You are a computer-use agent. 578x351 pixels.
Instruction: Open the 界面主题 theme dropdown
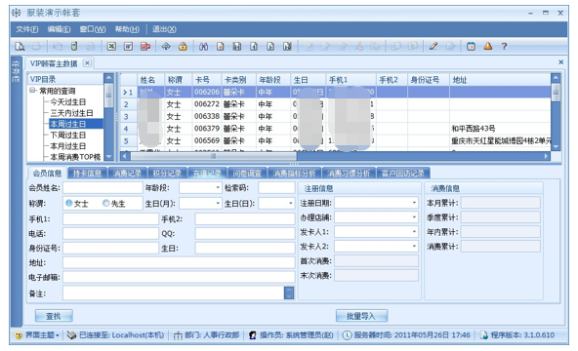58,335
